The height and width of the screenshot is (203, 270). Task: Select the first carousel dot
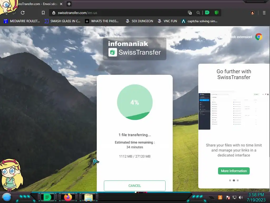tap(230, 180)
